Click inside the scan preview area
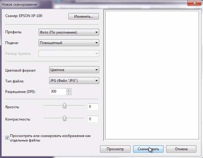Screen dimensions: 203x158 [x=152, y=75]
